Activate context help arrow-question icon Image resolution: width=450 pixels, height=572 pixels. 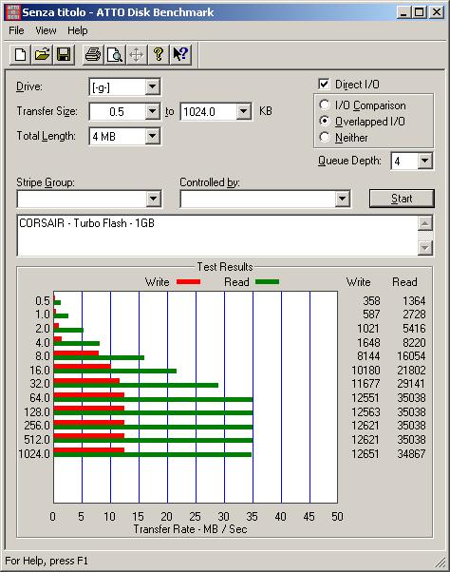pos(180,55)
